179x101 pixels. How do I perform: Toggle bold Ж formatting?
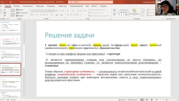(x=32, y=15)
